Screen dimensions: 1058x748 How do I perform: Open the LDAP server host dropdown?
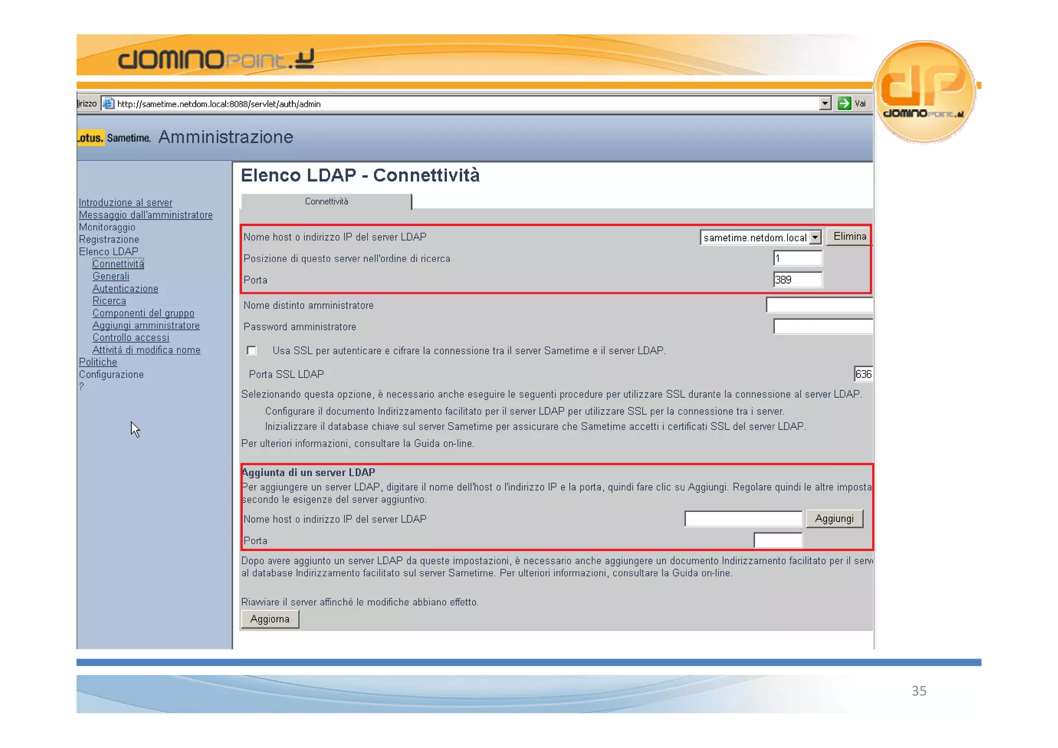click(815, 237)
